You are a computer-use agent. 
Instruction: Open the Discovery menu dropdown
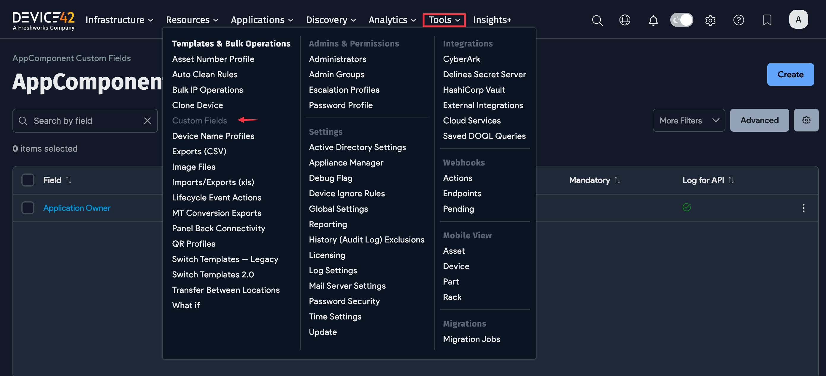click(x=331, y=20)
